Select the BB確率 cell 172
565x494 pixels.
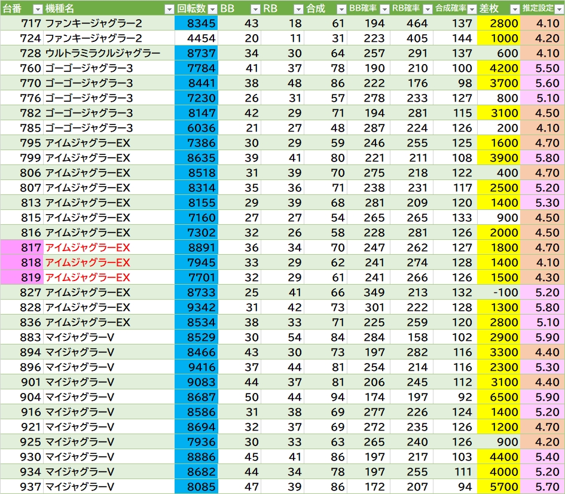[369, 486]
